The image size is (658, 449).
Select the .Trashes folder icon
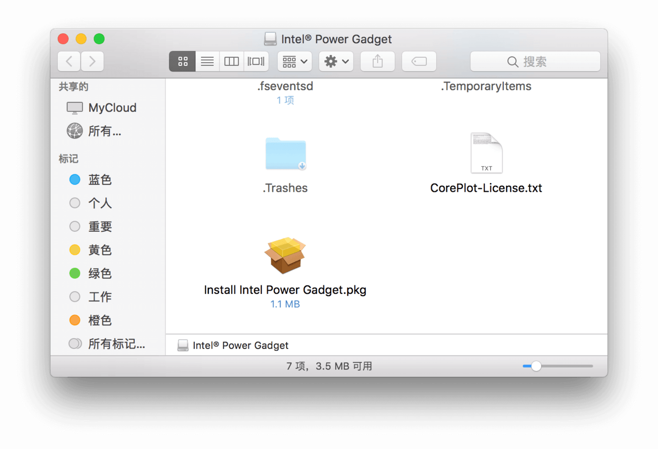click(285, 153)
